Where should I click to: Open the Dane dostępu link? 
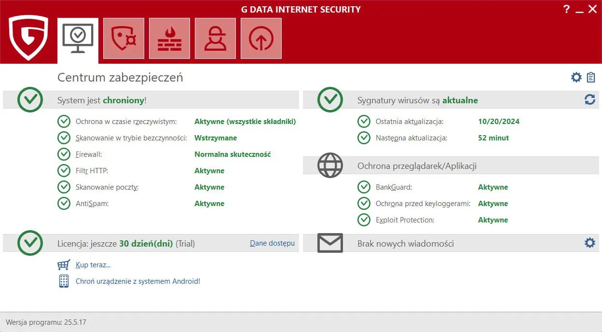[x=272, y=243]
